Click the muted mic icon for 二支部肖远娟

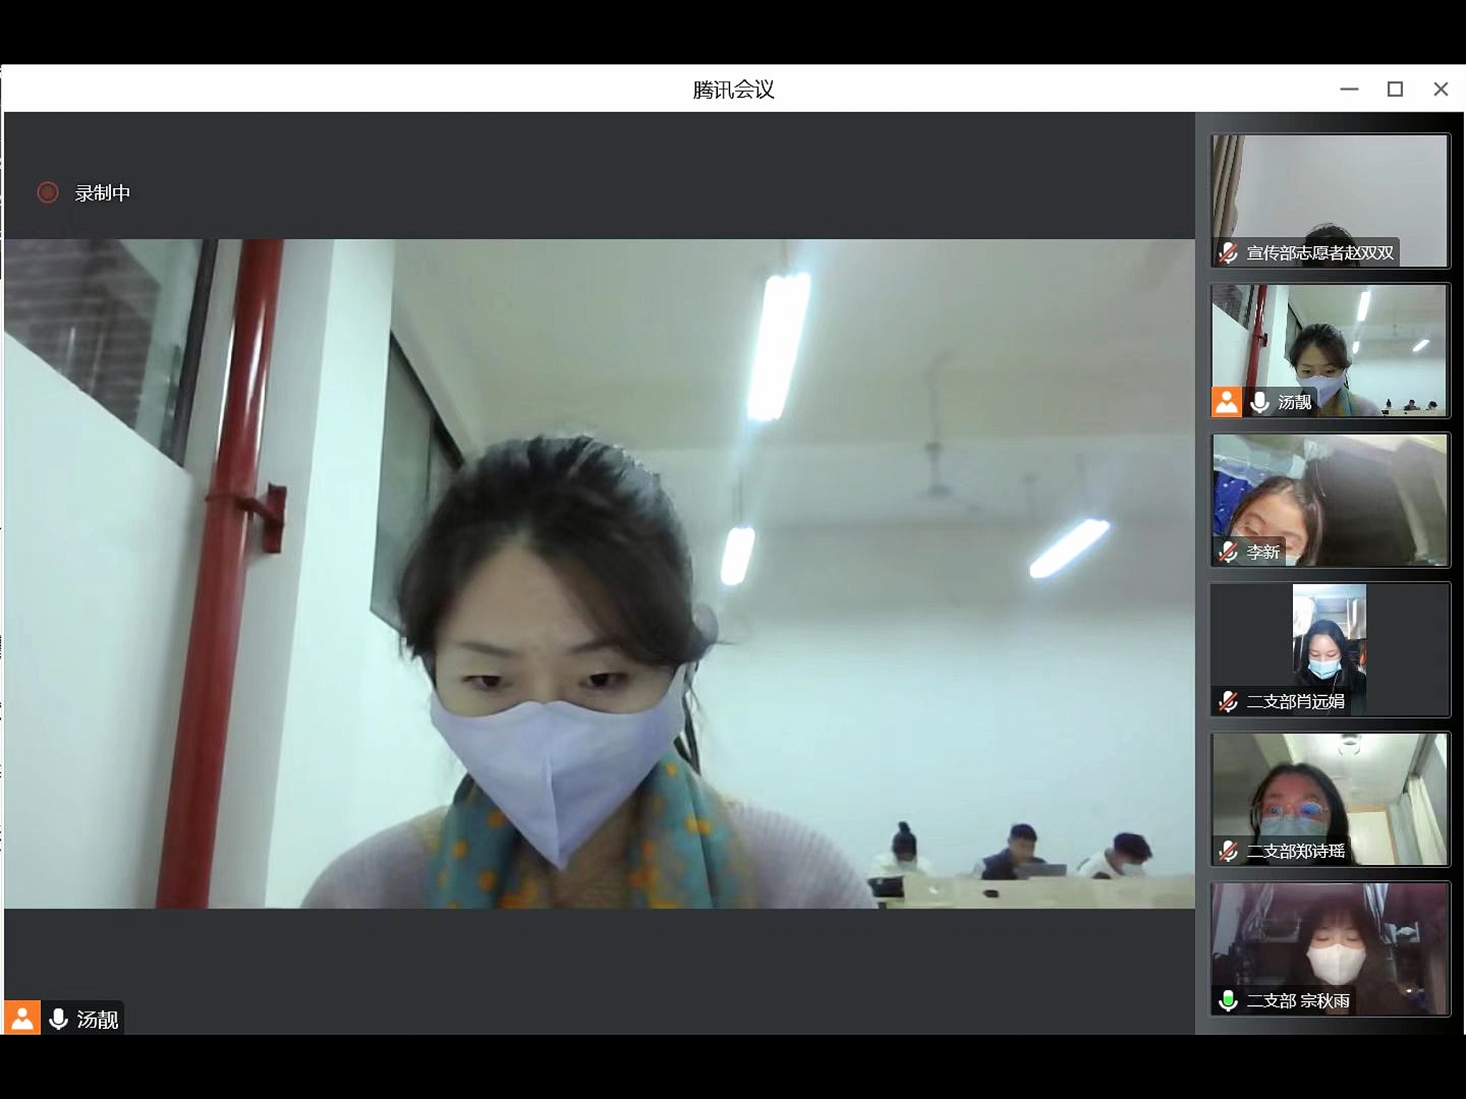[1228, 701]
